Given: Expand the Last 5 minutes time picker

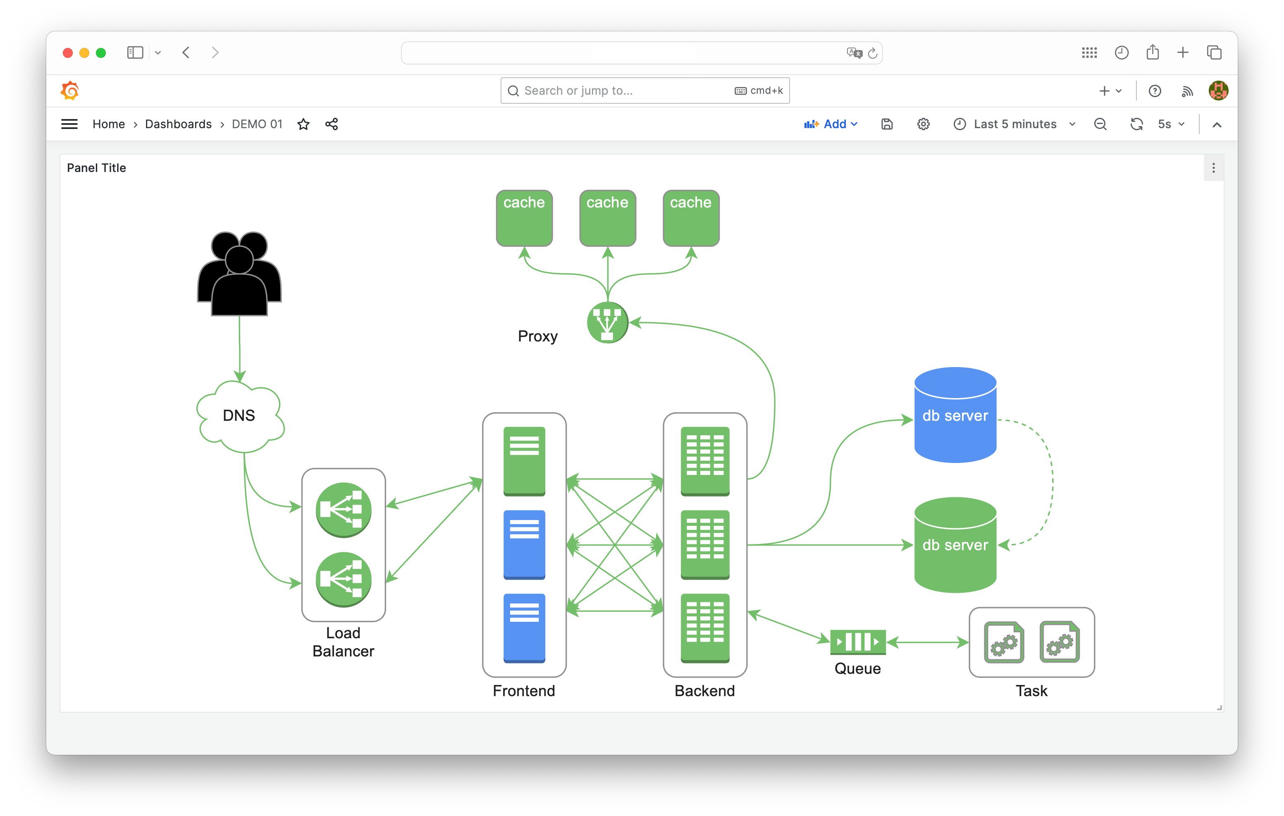Looking at the screenshot, I should point(1014,124).
